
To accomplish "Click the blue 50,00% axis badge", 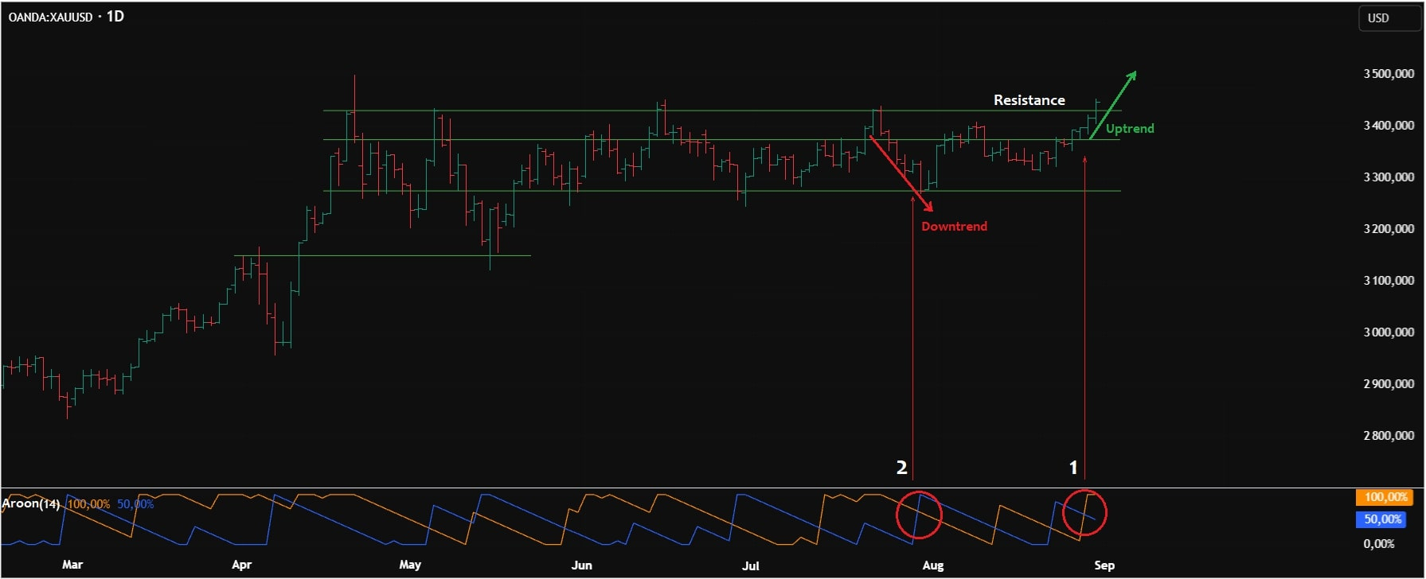I will coord(1382,519).
